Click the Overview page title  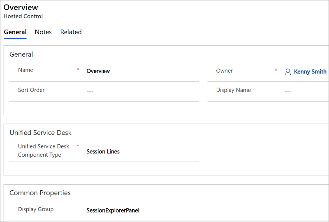click(x=21, y=7)
